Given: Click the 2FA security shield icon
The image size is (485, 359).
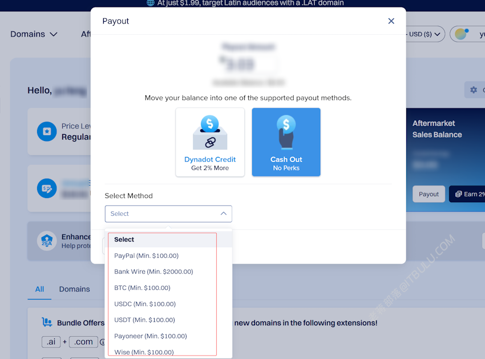Looking at the screenshot, I should (x=47, y=241).
